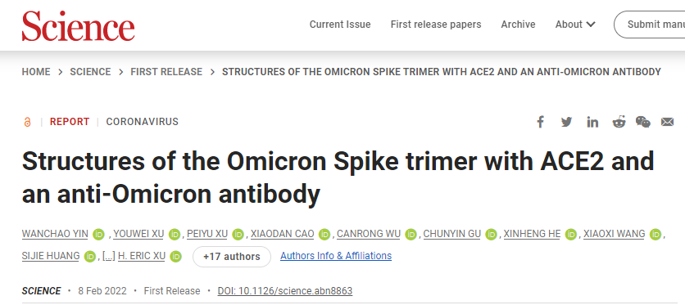This screenshot has width=685, height=305.
Task: Follow the DOI 10.1126/science.abn8863 link
Action: pyautogui.click(x=285, y=291)
